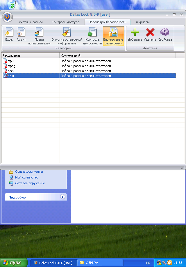
Task: Click the blocked file icon next to mpeg
Action: pyautogui.click(x=5, y=66)
